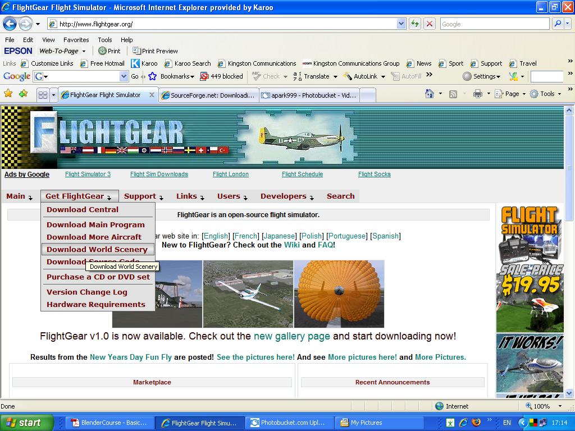Click the browser Back arrow button

click(10, 24)
